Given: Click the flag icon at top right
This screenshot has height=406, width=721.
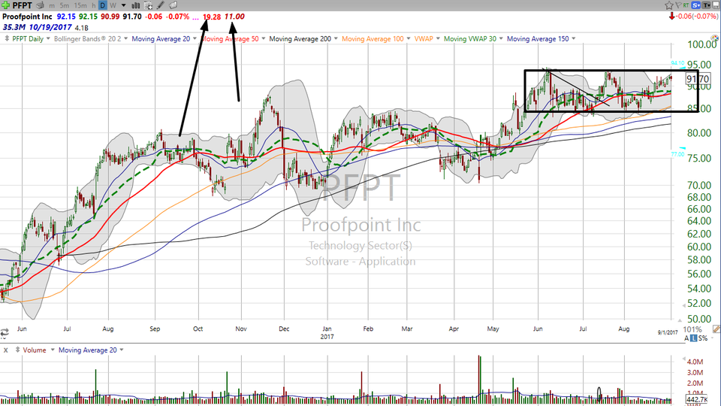Looking at the screenshot, I should (x=678, y=5).
